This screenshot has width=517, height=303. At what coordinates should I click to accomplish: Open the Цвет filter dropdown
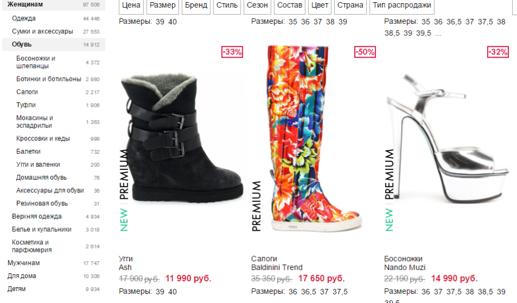[x=320, y=5]
